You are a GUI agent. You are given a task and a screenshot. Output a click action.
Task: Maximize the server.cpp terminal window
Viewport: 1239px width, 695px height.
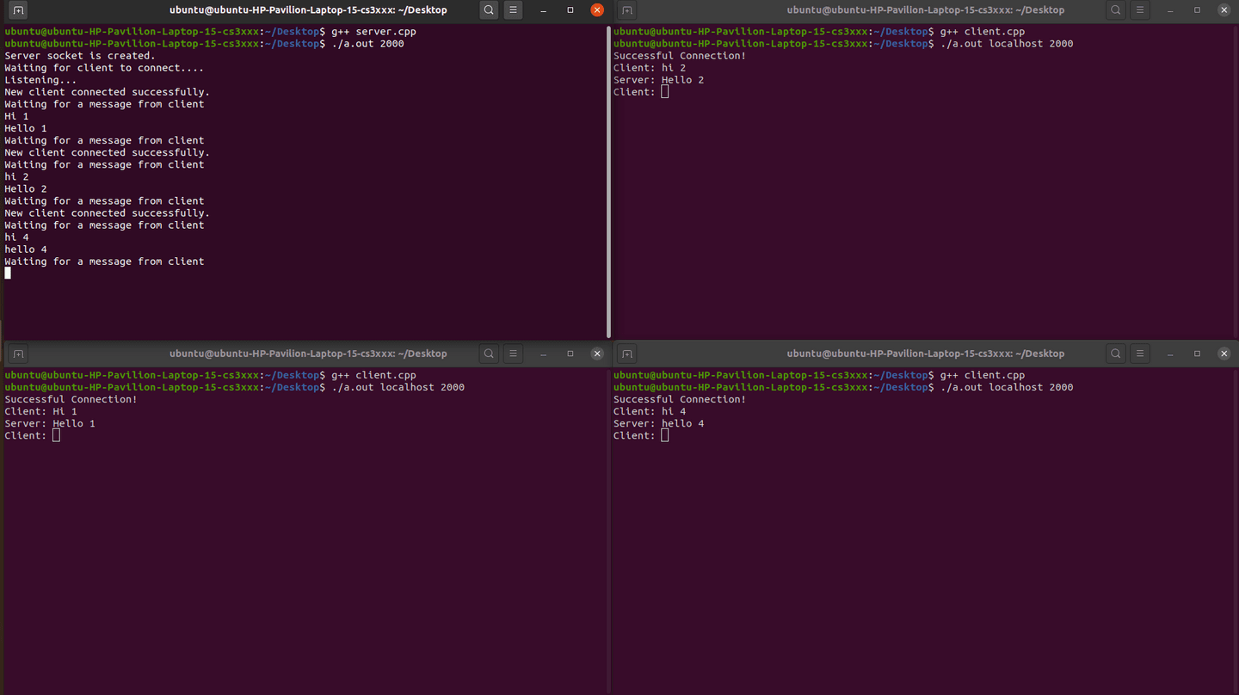[570, 10]
